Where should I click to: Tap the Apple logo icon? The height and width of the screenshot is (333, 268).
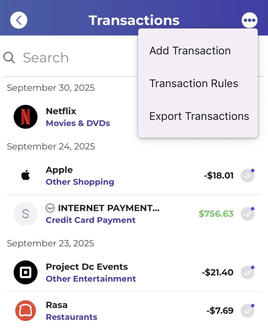[26, 176]
